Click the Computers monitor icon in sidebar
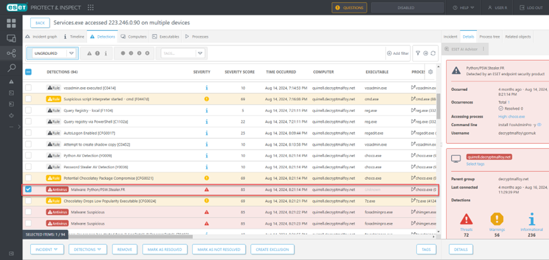This screenshot has width=549, height=260. (11, 38)
